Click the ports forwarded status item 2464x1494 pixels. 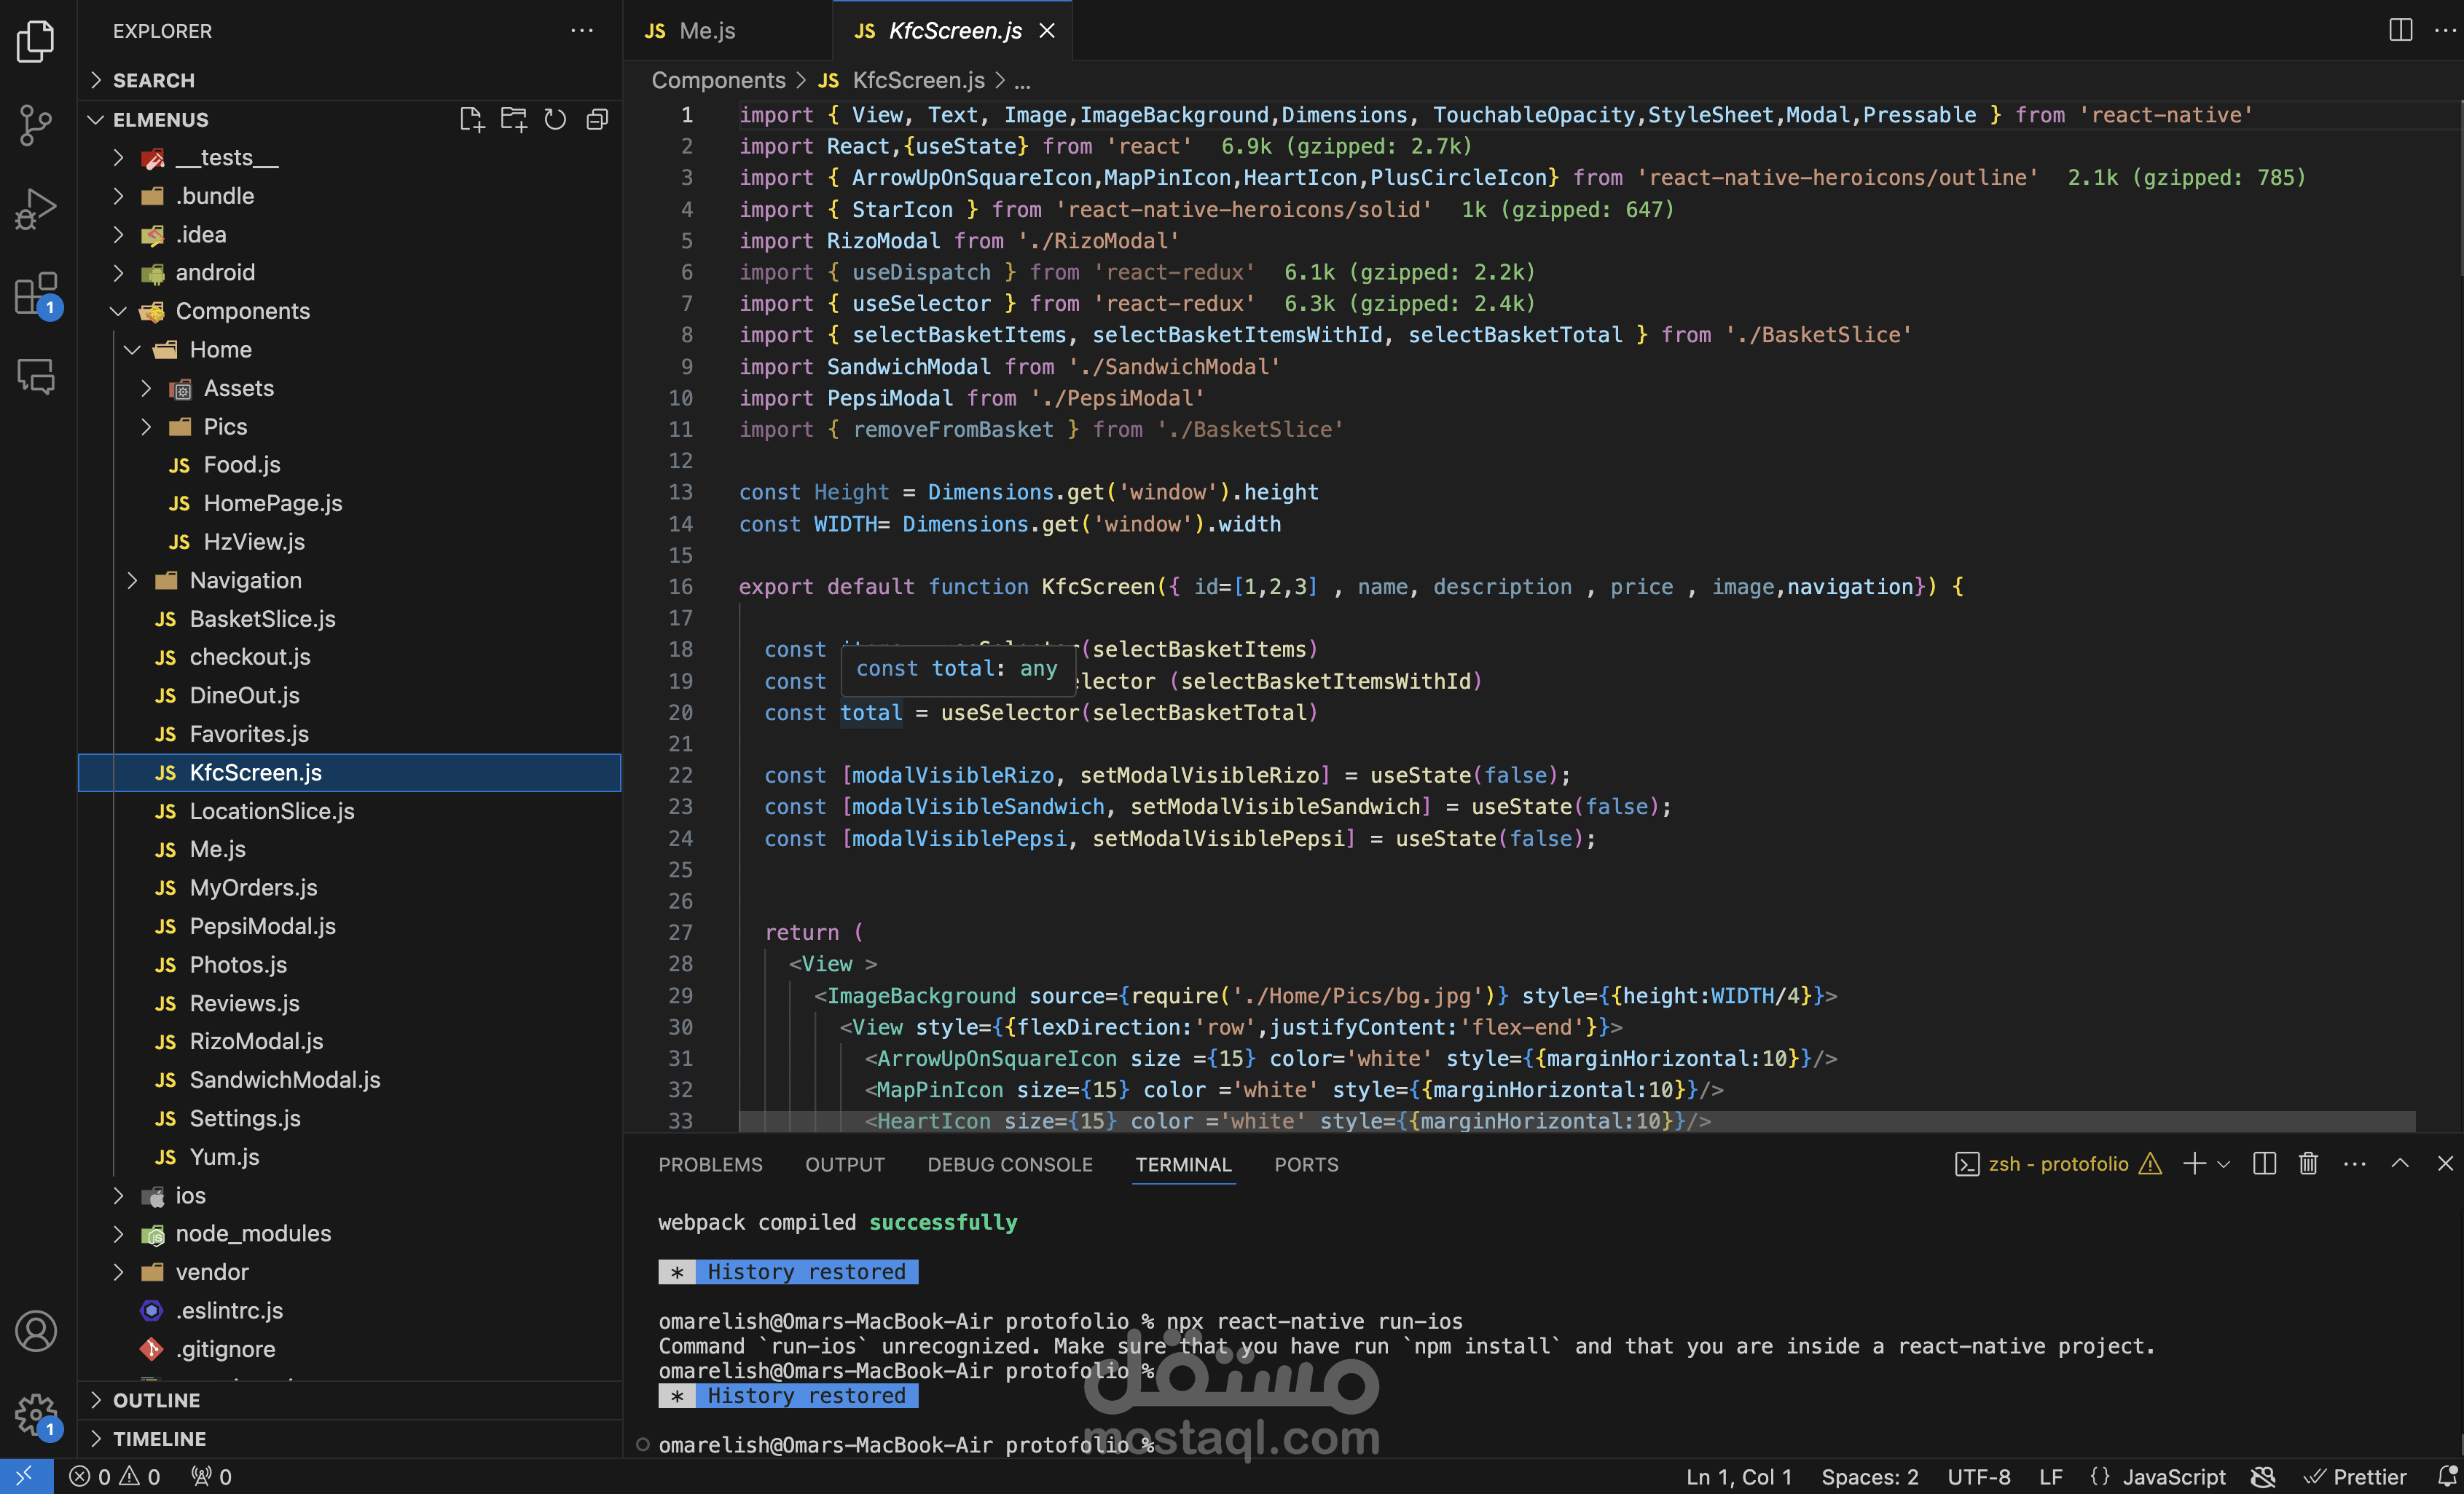pos(211,1476)
